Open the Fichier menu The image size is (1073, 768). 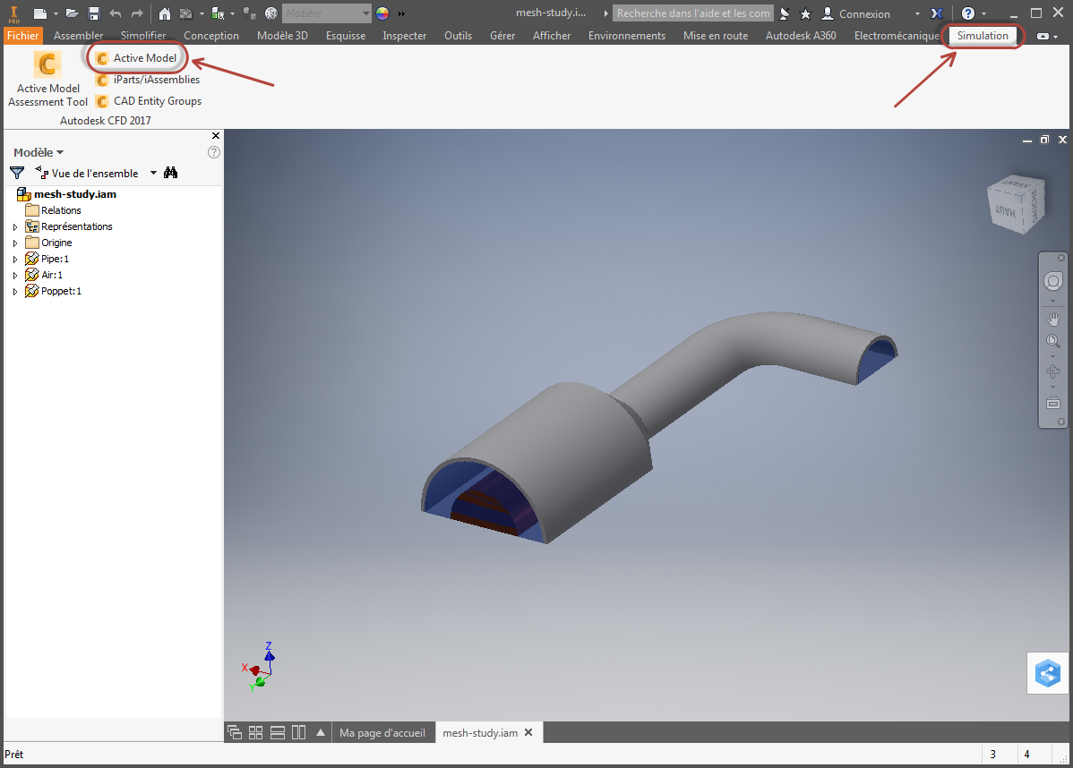pyautogui.click(x=22, y=36)
